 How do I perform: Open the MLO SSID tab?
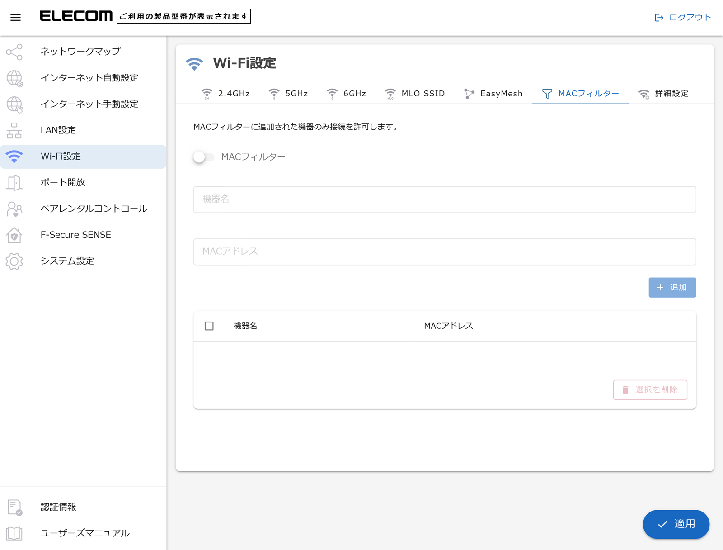pyautogui.click(x=415, y=94)
